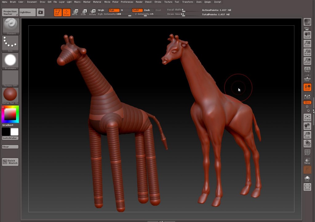The height and width of the screenshot is (222, 315).
Task: Open the Stroke menu
Action: (157, 2)
